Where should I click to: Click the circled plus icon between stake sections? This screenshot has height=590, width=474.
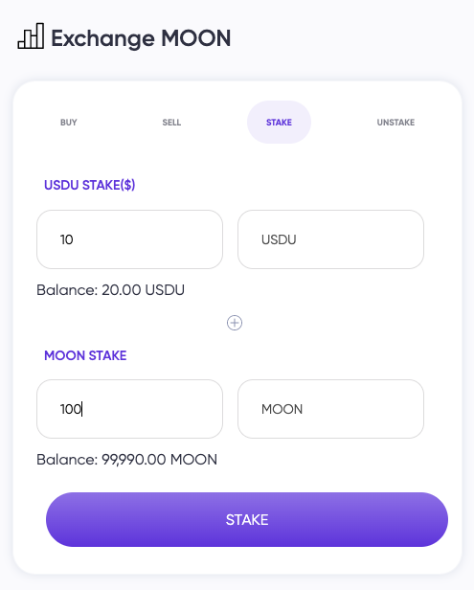(235, 323)
